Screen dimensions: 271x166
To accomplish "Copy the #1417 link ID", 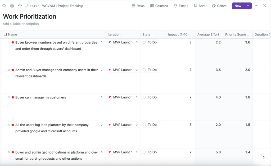I will tap(32, 6).
